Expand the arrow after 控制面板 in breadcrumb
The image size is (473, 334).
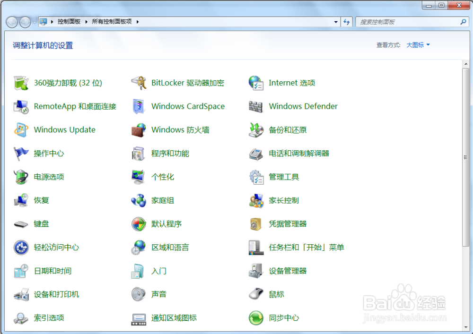[86, 22]
